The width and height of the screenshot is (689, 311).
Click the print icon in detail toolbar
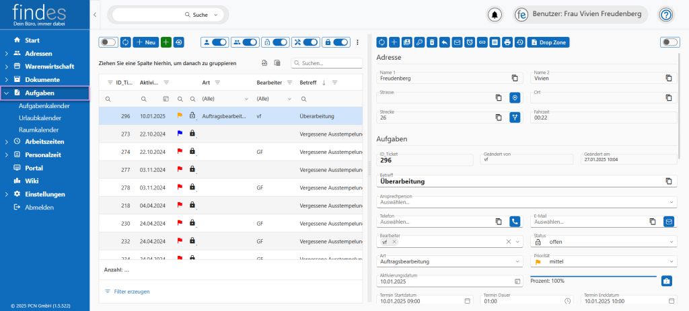(x=508, y=42)
